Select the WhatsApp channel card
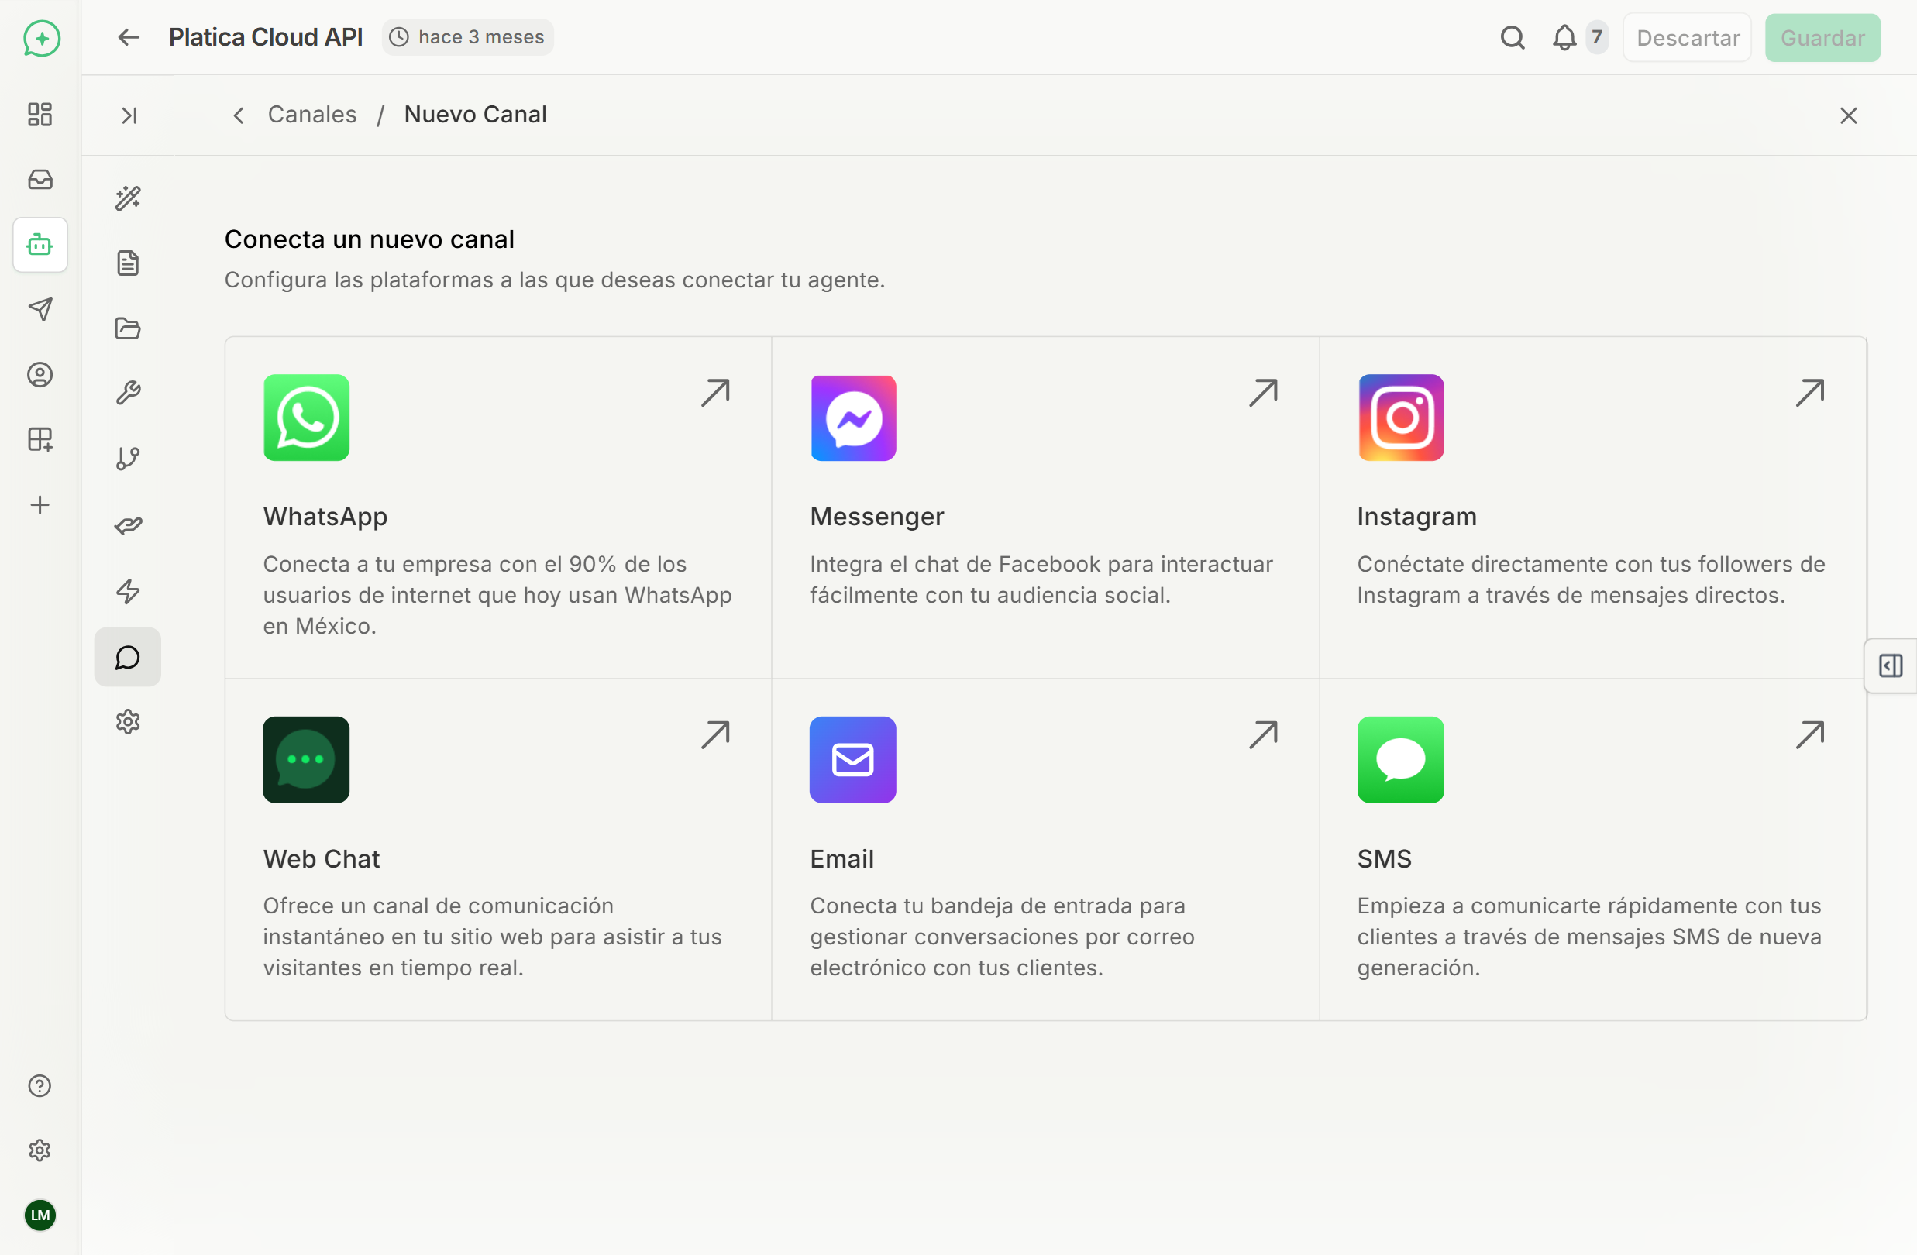This screenshot has width=1917, height=1255. pos(497,507)
